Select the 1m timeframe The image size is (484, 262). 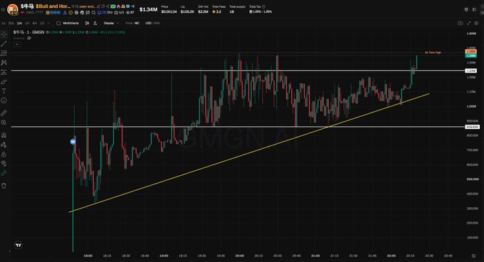[x=19, y=23]
